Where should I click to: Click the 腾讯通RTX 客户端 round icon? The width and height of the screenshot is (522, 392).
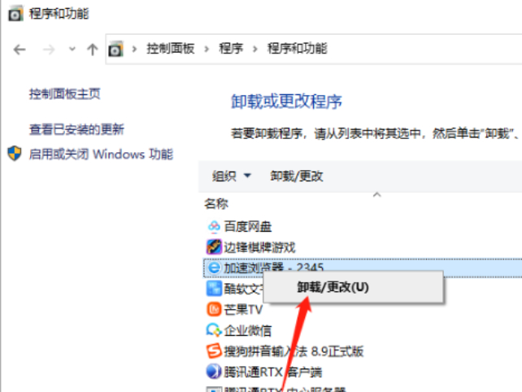pyautogui.click(x=214, y=372)
